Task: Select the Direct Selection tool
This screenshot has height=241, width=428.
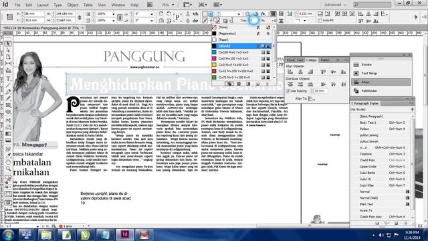Action: (8, 50)
